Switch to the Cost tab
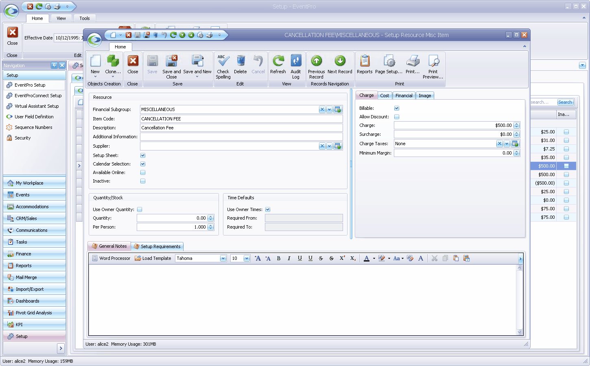Image resolution: width=590 pixels, height=366 pixels. click(x=385, y=96)
